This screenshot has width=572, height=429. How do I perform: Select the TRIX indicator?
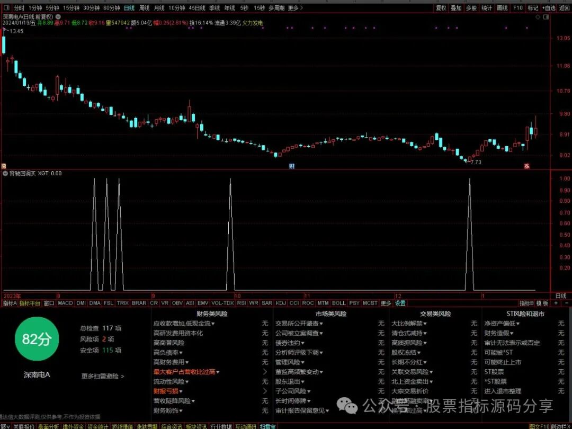point(122,303)
